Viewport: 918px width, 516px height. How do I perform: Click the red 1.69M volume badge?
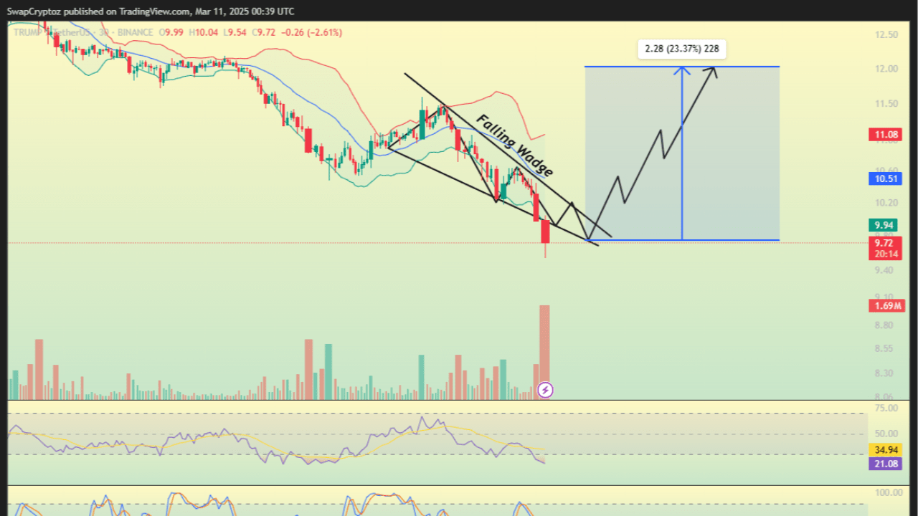coord(886,306)
